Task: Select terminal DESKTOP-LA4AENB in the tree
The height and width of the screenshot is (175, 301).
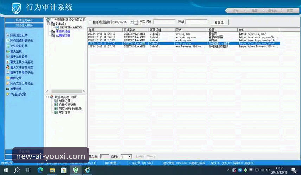Action: click(x=71, y=27)
